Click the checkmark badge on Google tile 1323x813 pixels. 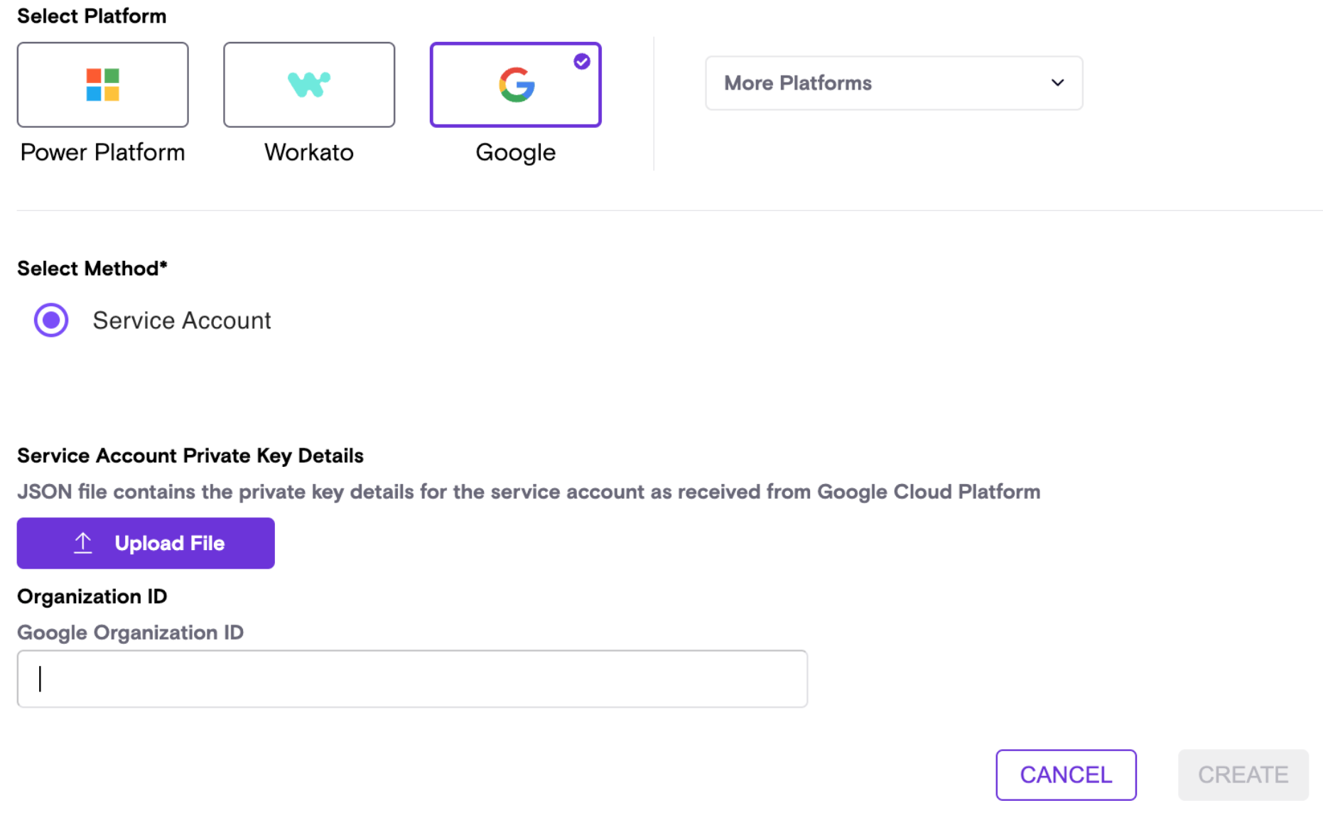582,62
